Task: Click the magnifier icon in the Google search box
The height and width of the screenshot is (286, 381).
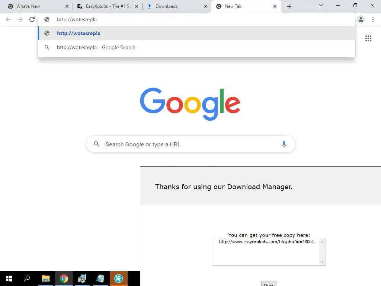Action: tap(96, 144)
